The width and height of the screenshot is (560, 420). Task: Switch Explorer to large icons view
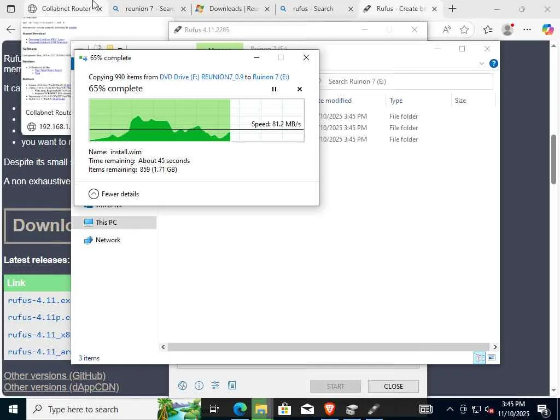[492, 358]
